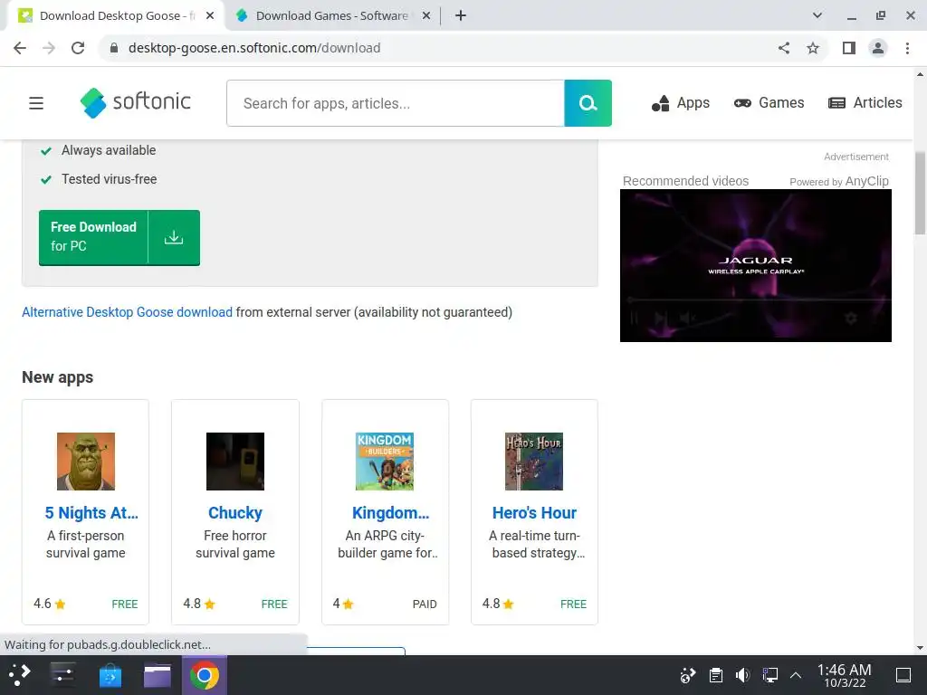This screenshot has width=927, height=695.
Task: Open video player settings gear
Action: pos(851,319)
